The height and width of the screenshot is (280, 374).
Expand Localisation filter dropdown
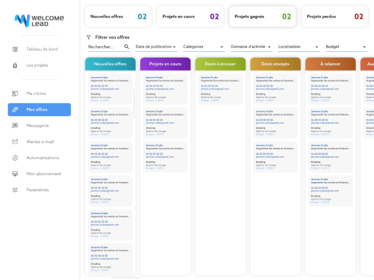299,47
